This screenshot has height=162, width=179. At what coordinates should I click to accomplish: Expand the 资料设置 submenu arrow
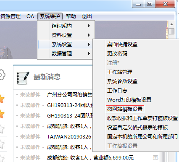[x=89, y=35]
